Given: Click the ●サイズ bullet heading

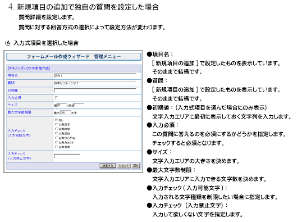Looking at the screenshot, I should [159, 152].
